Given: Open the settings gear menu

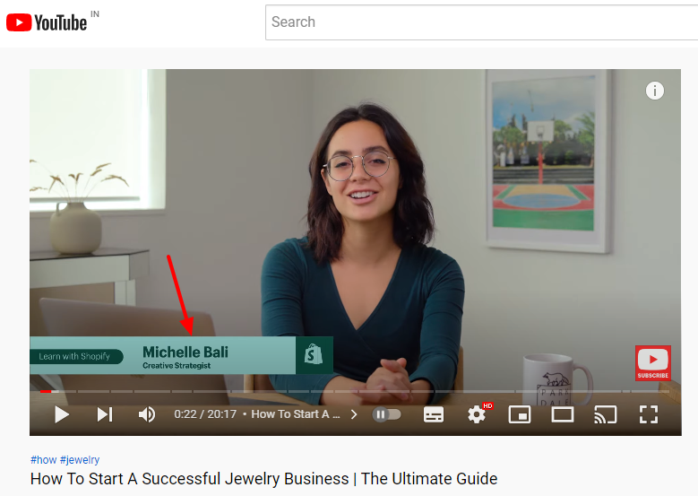Looking at the screenshot, I should click(477, 414).
